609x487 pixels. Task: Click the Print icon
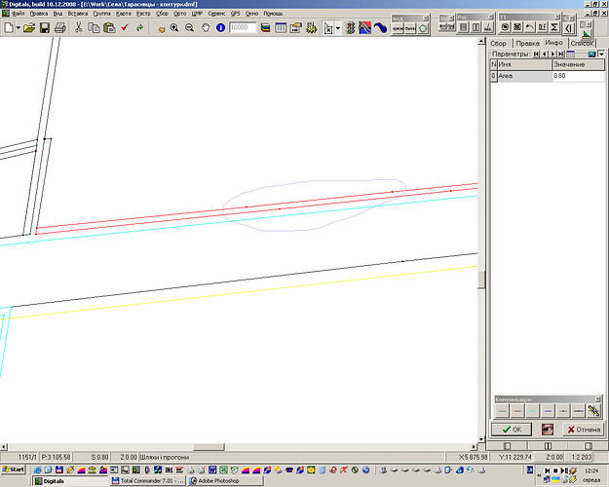coord(59,28)
